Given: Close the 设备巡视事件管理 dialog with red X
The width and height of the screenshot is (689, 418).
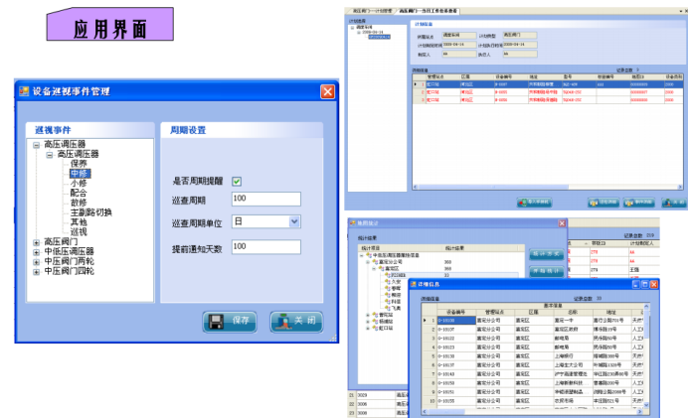Looking at the screenshot, I should [x=327, y=91].
